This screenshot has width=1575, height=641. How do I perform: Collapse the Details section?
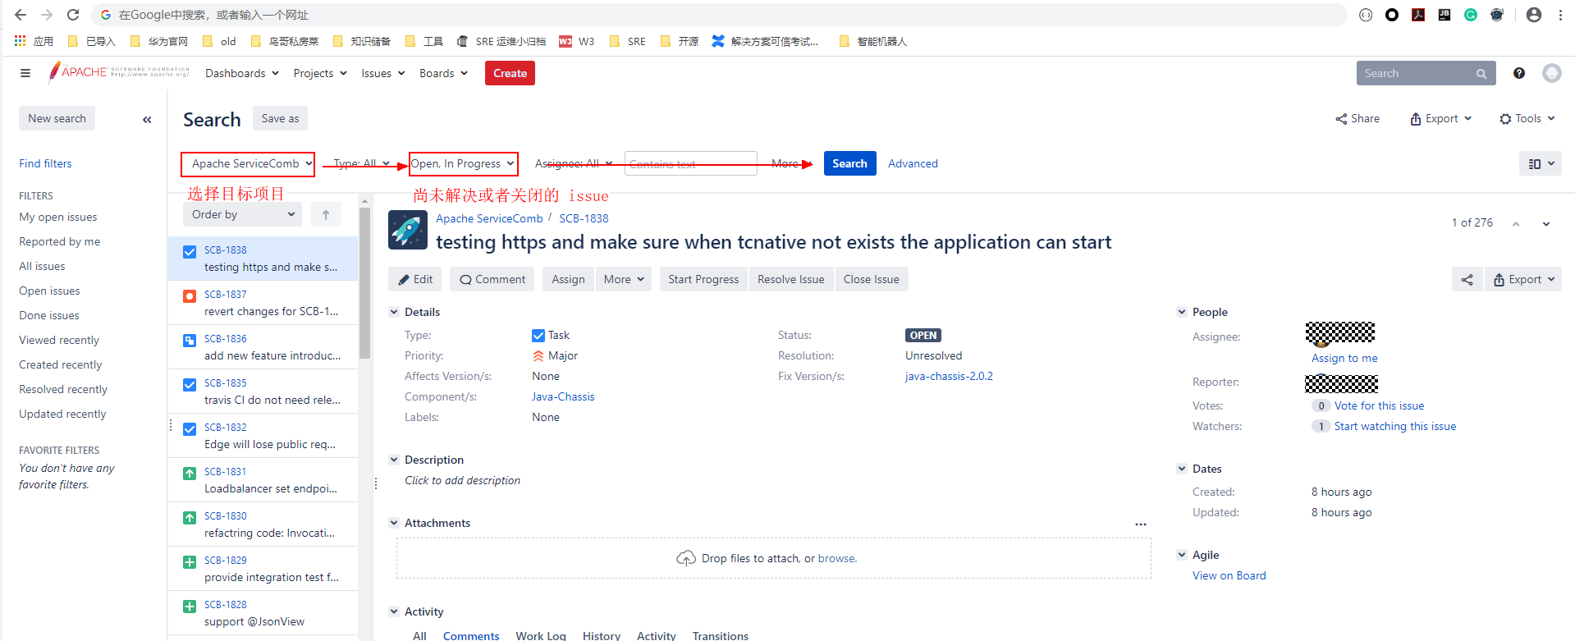(x=394, y=312)
